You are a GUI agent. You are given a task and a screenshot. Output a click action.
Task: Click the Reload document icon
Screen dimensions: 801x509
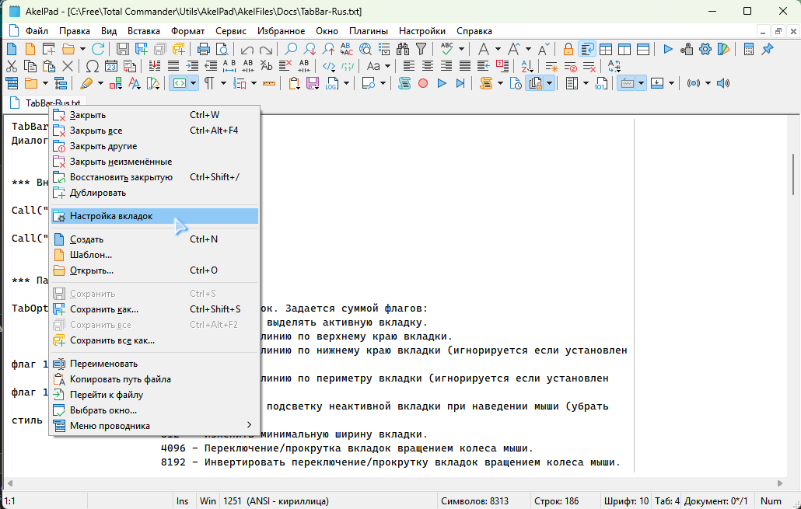click(98, 49)
